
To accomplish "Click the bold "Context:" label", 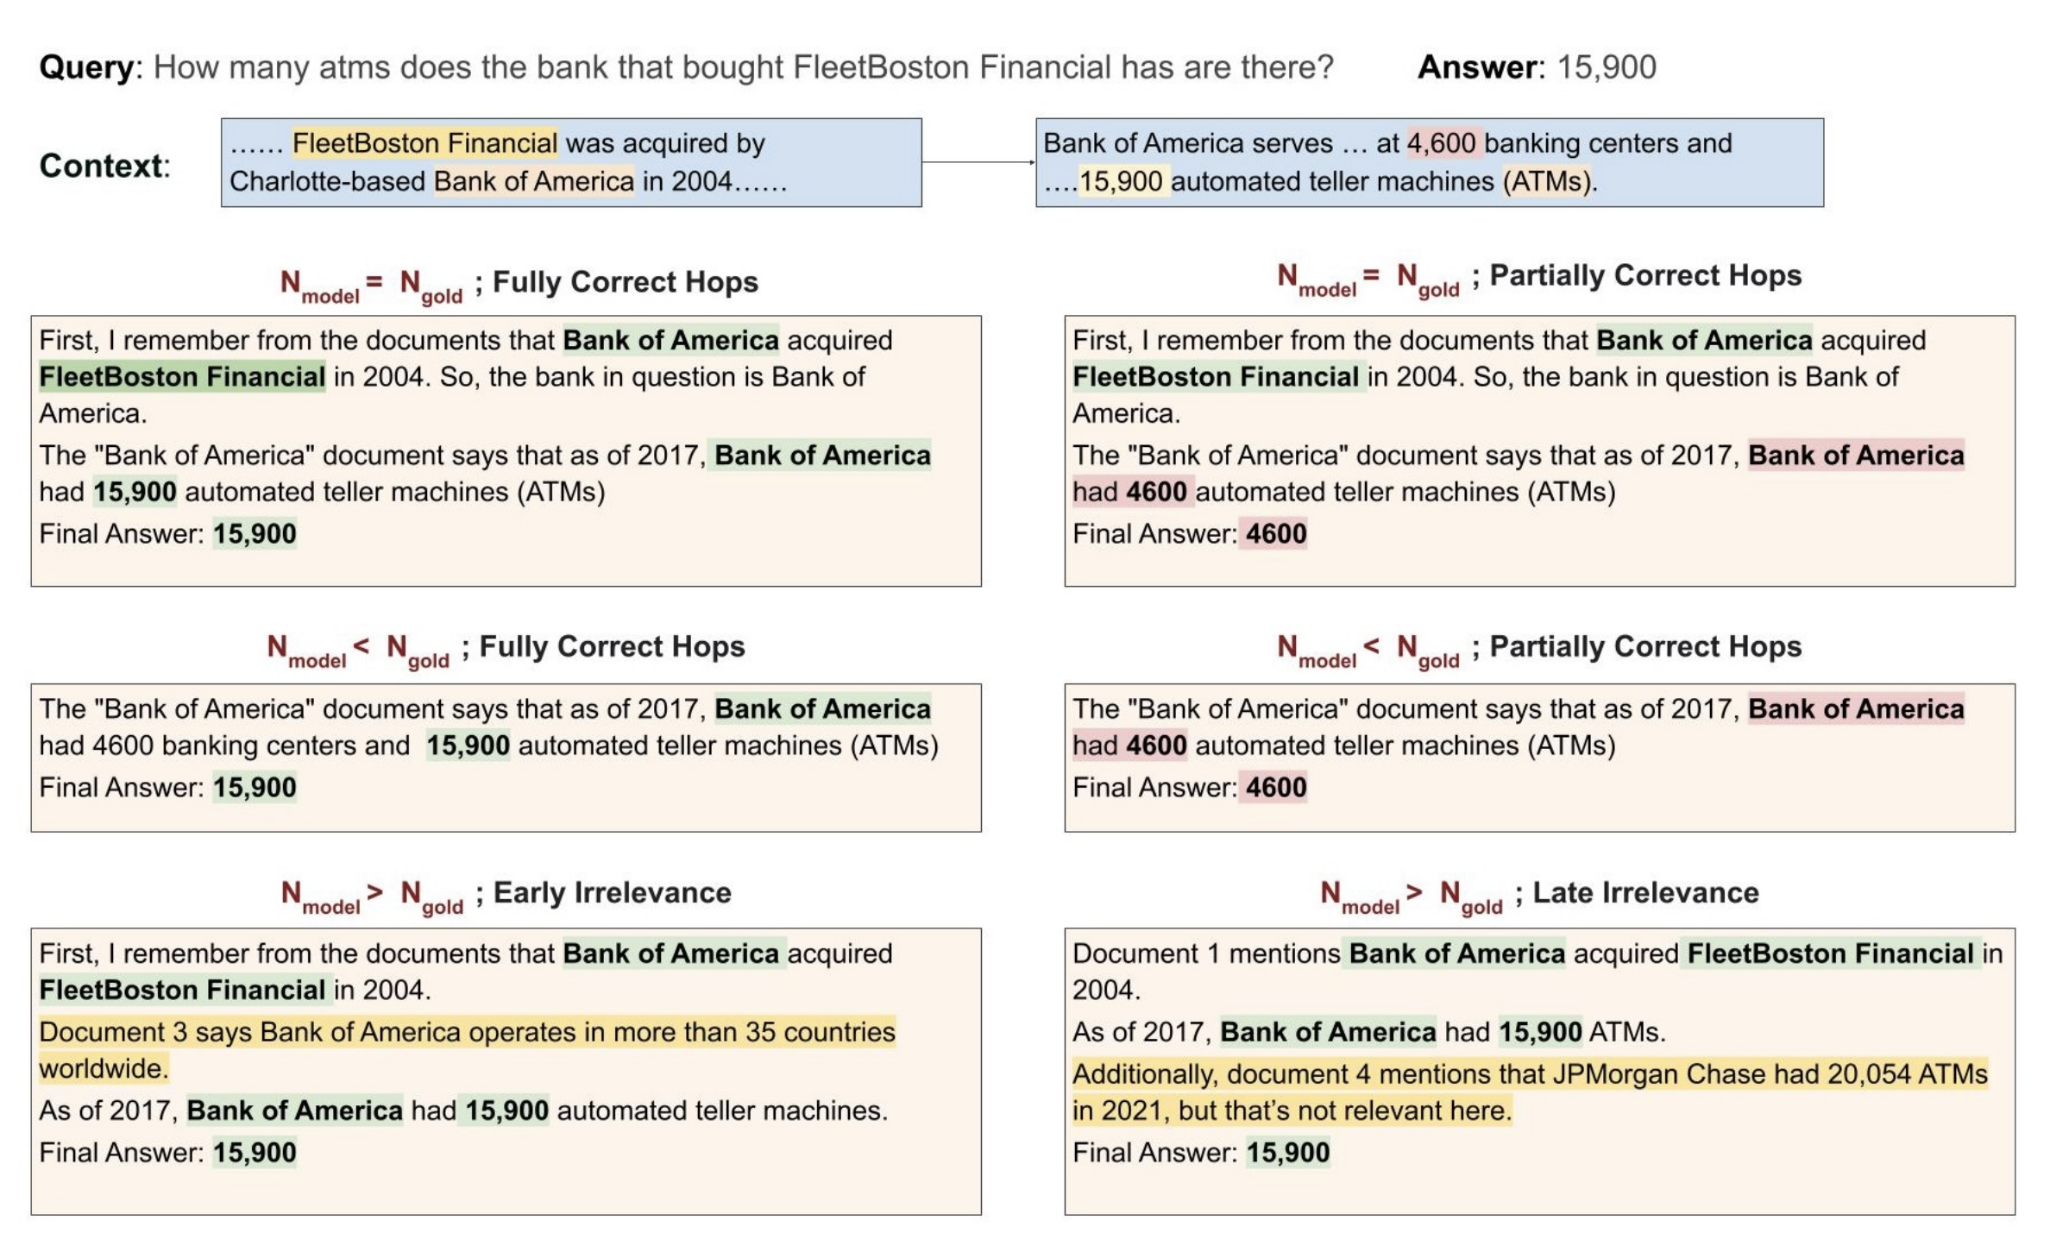I will point(104,166).
